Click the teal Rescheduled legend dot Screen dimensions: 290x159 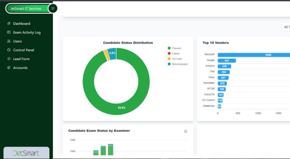(169, 64)
